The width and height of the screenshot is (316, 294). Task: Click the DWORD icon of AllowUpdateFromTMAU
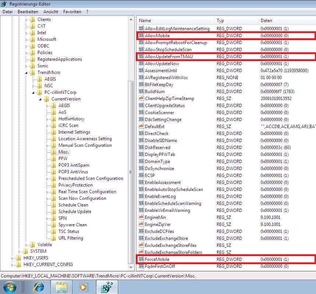tap(141, 56)
